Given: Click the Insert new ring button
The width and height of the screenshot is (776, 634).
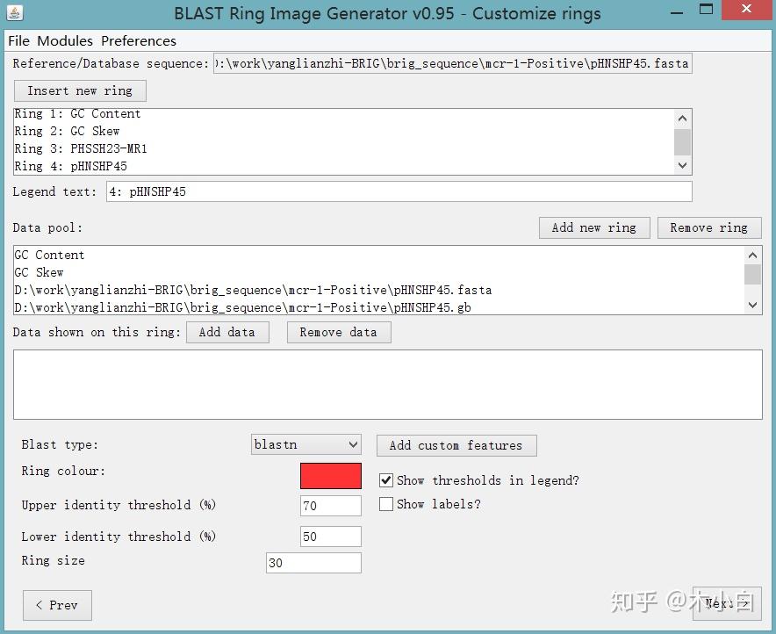Looking at the screenshot, I should pyautogui.click(x=80, y=90).
